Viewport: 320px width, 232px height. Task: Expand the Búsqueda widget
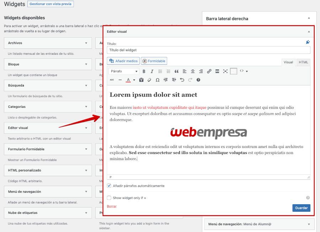pos(86,85)
